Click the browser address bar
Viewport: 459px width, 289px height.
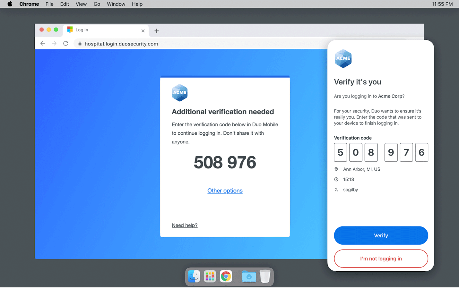pyautogui.click(x=193, y=43)
